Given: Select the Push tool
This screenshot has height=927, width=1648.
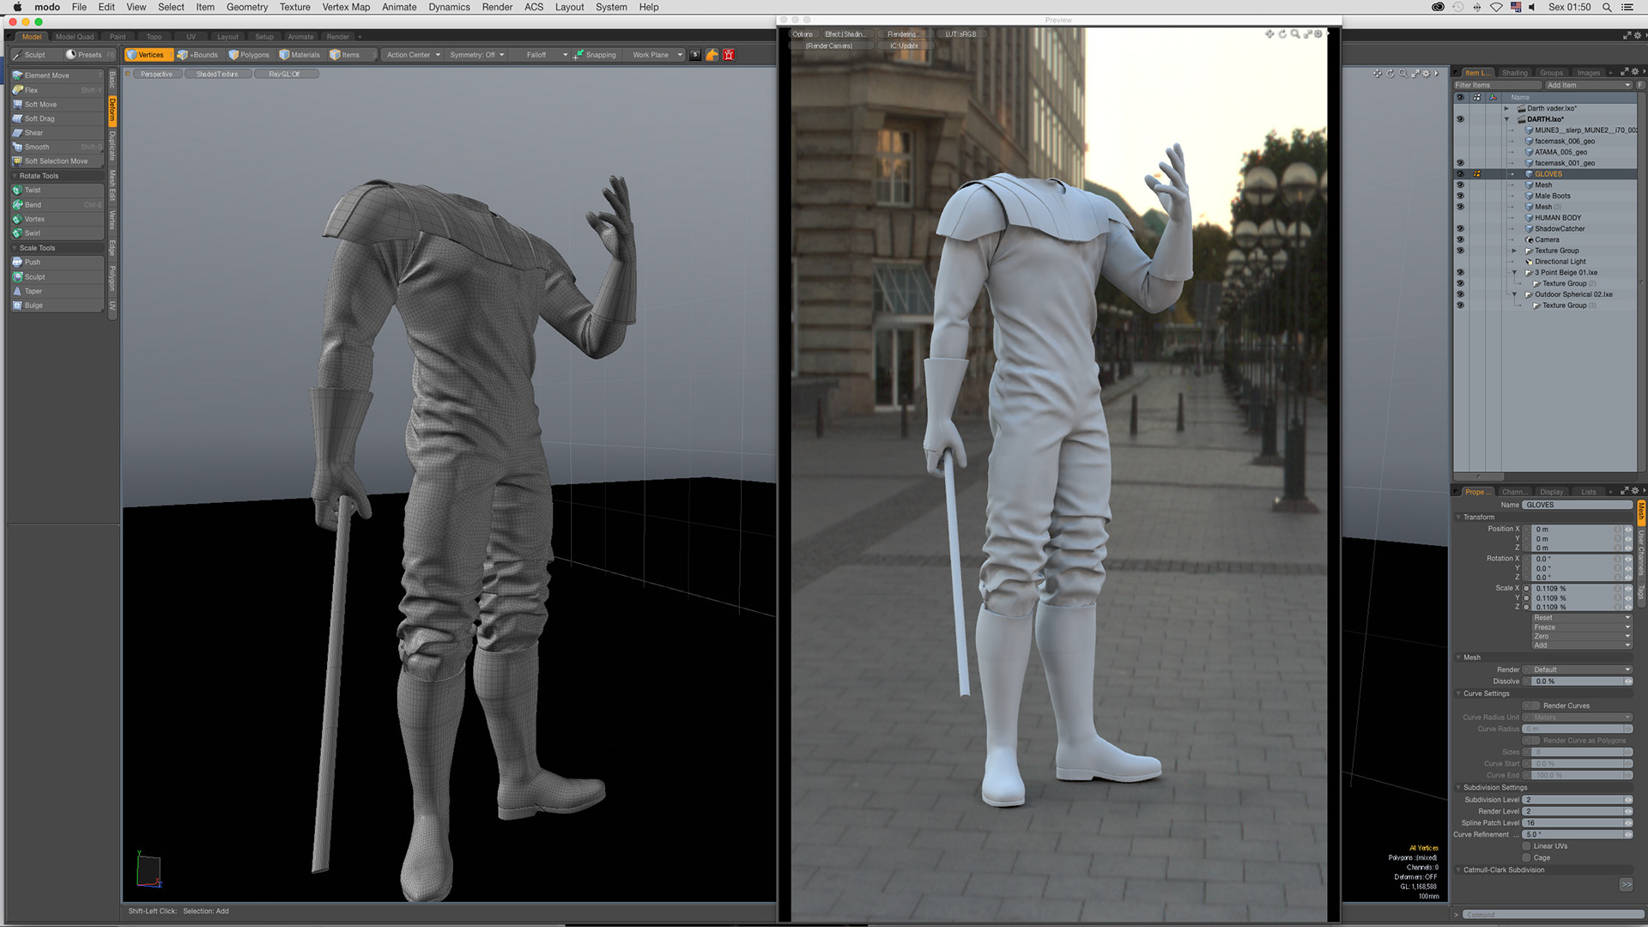Looking at the screenshot, I should [57, 263].
